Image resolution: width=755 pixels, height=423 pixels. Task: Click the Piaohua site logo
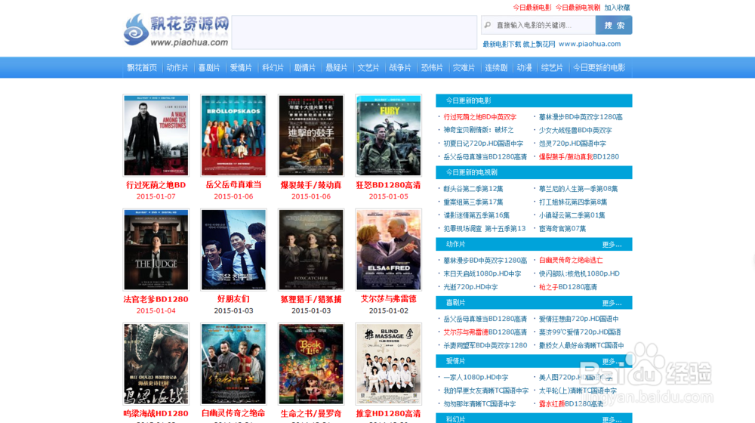pos(176,30)
